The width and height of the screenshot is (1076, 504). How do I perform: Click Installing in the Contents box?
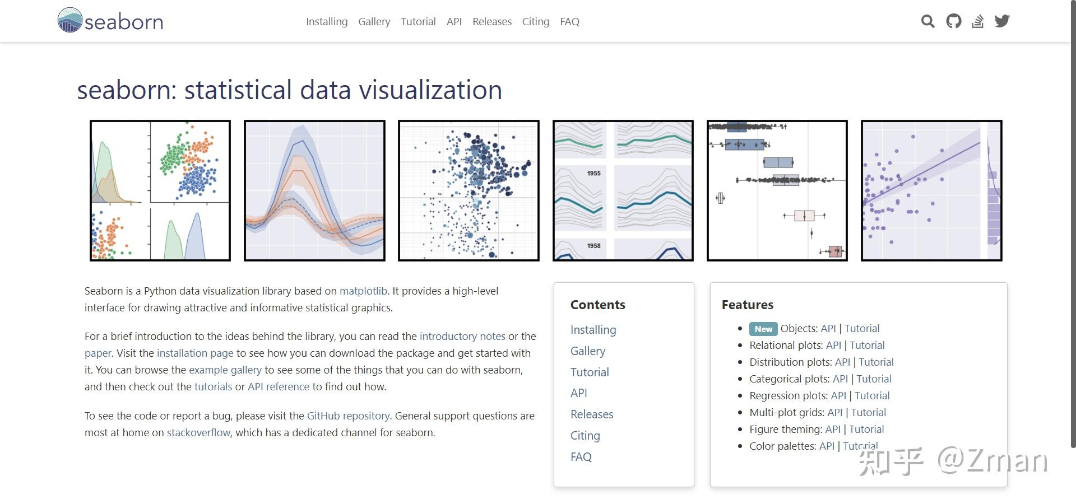[x=593, y=329]
